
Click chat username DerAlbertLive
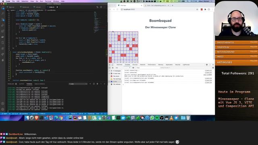(x=16, y=134)
